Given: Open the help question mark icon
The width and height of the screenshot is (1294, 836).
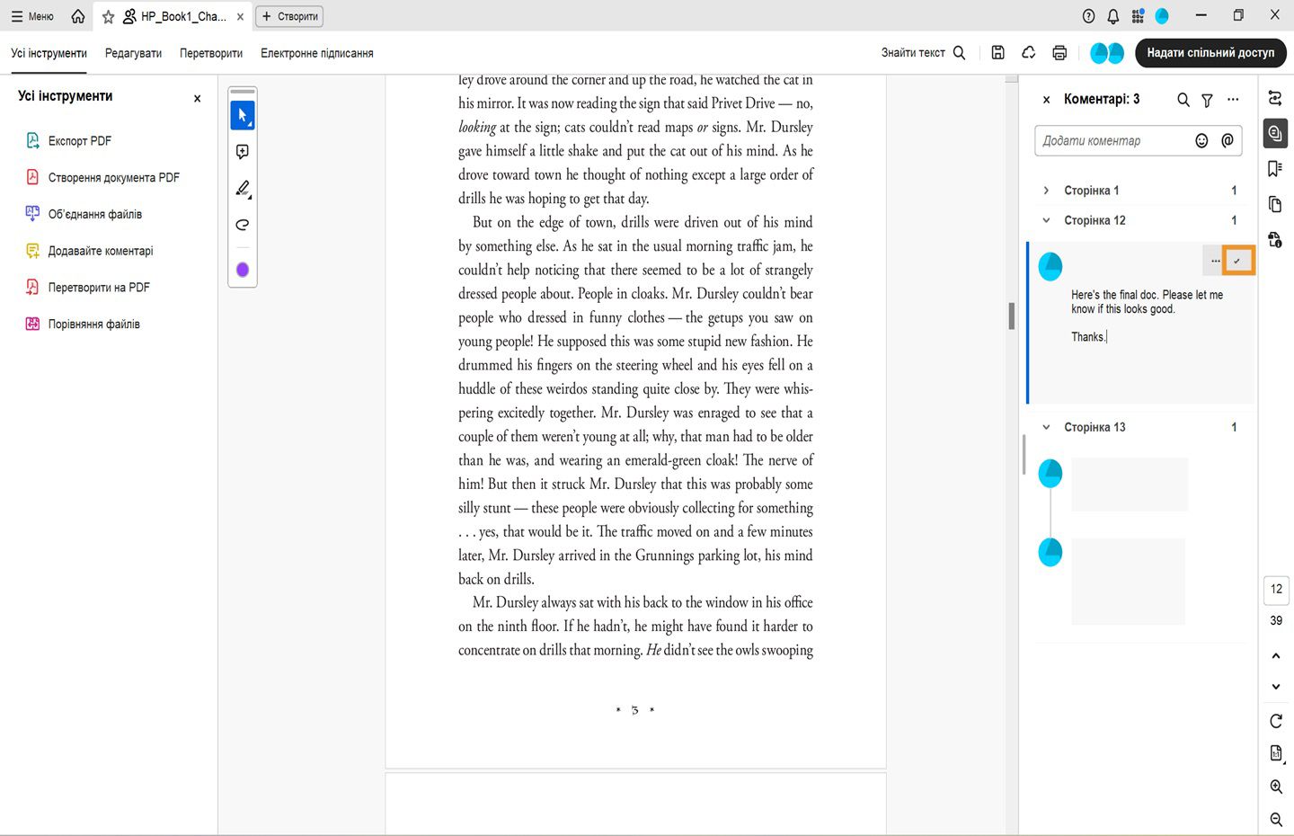Looking at the screenshot, I should click(x=1089, y=16).
